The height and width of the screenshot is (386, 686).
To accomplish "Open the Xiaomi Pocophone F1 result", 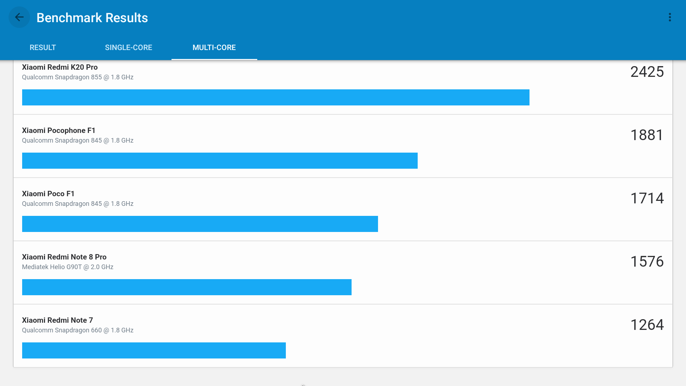I will pyautogui.click(x=59, y=130).
